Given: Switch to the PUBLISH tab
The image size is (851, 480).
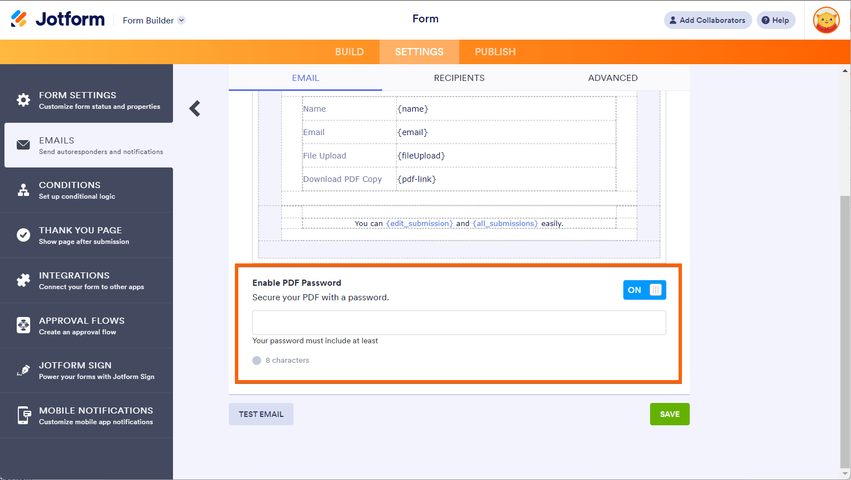Looking at the screenshot, I should (494, 51).
